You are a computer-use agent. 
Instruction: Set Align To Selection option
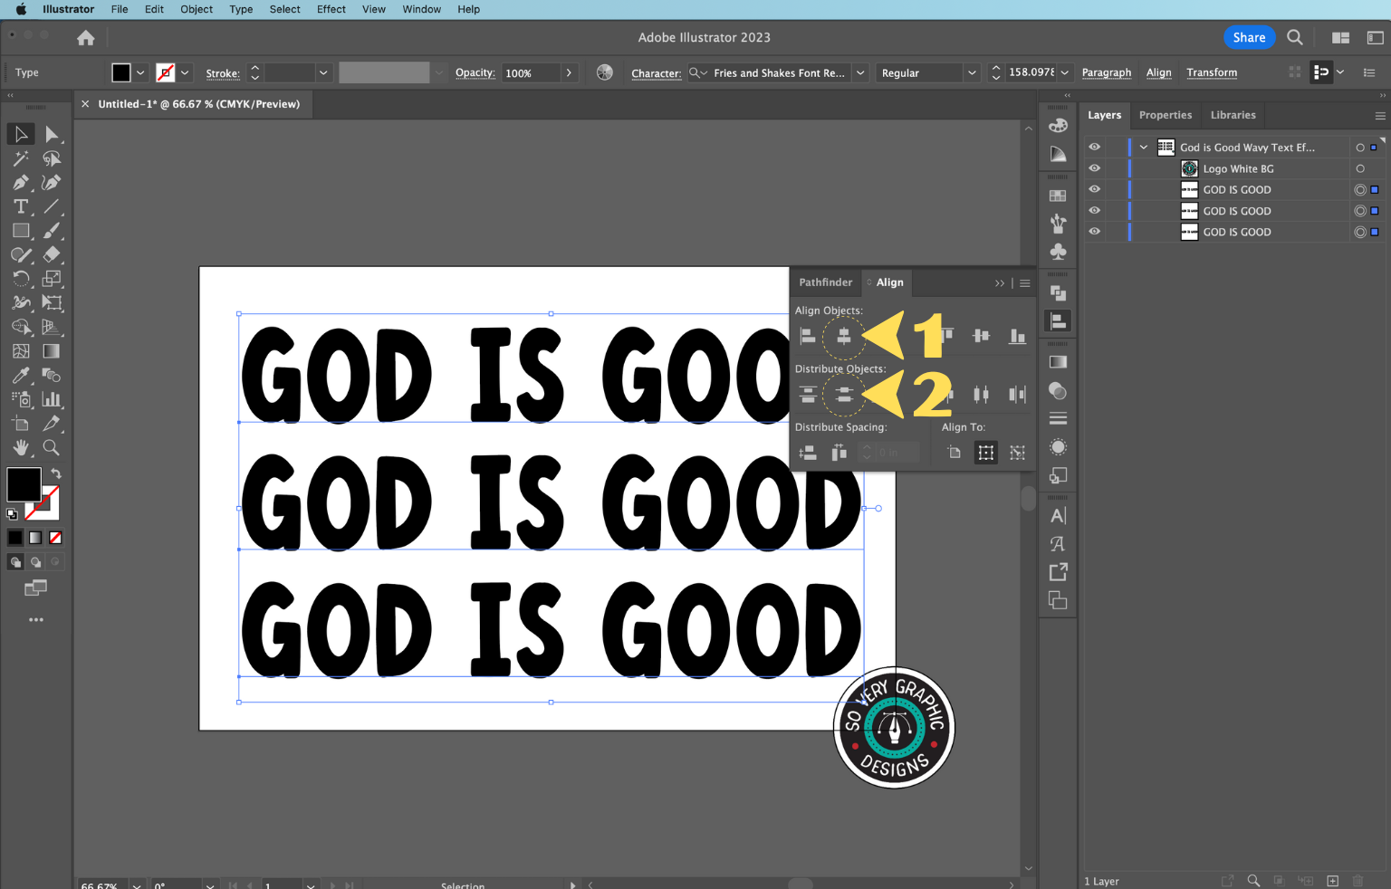[985, 453]
